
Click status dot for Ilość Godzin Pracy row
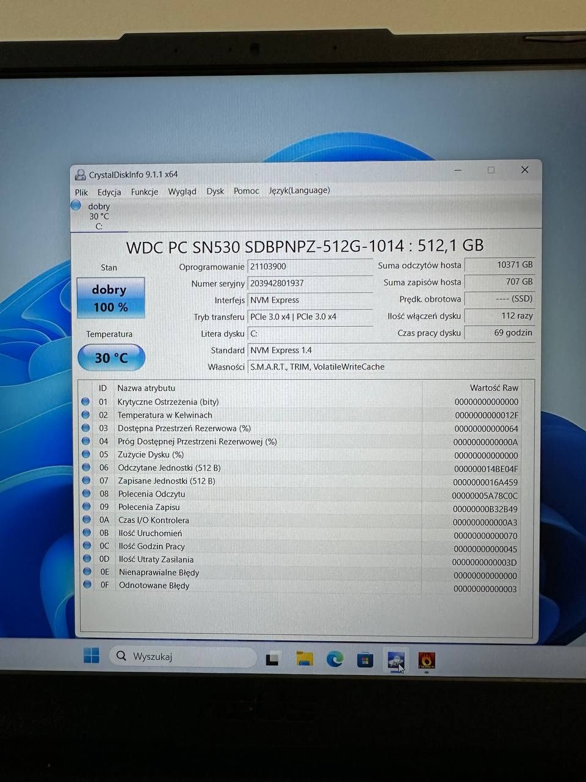pyautogui.click(x=87, y=546)
